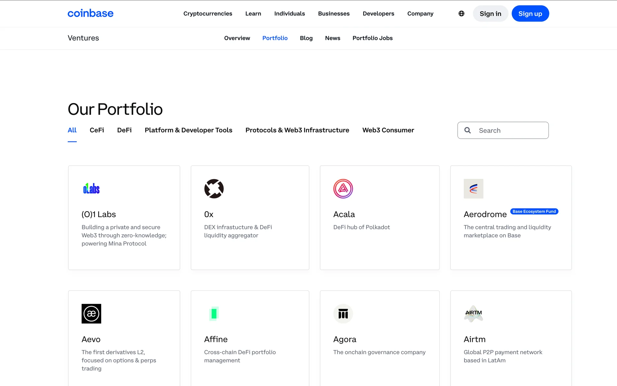Image resolution: width=617 pixels, height=386 pixels.
Task: Click the Coinbase logo
Action: (90, 14)
